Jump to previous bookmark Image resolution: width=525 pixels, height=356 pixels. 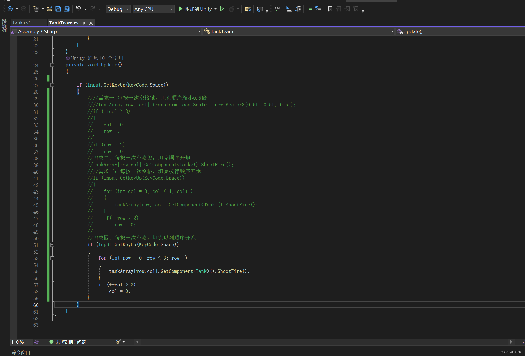pyautogui.click(x=338, y=9)
